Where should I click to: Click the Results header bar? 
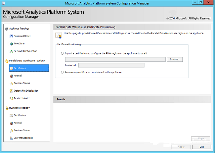pyautogui.click(x=132, y=99)
